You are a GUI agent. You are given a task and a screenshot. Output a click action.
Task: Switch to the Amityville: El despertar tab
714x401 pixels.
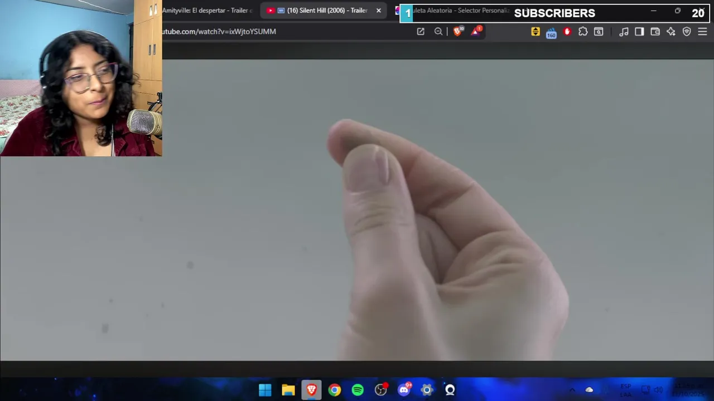pos(206,11)
